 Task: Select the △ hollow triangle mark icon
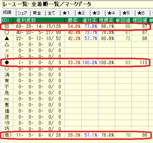tap(7, 44)
